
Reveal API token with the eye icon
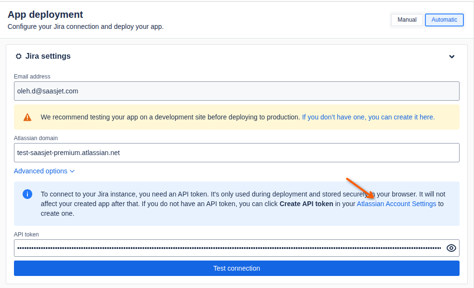(451, 248)
